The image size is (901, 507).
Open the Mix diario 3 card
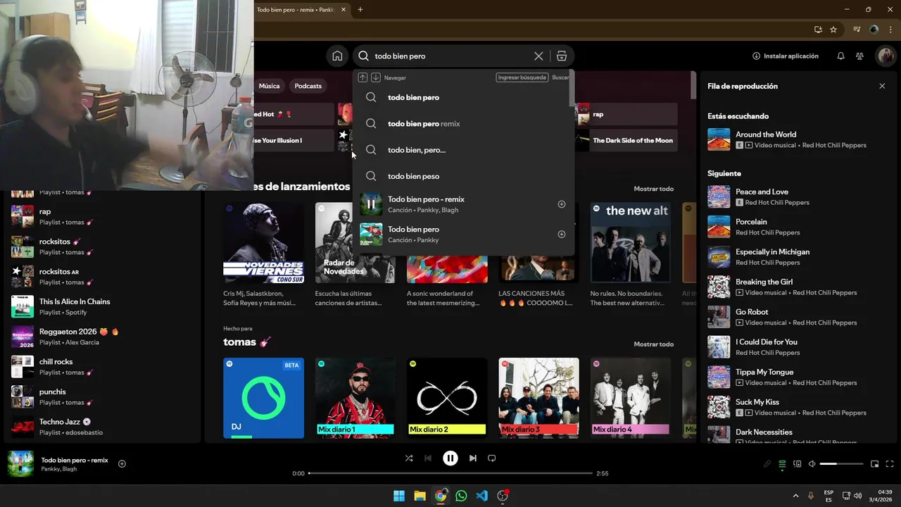point(539,398)
